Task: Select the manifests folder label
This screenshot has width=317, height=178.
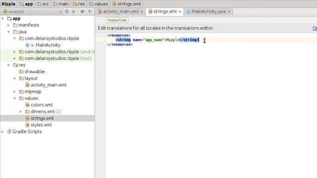Action: click(x=29, y=25)
